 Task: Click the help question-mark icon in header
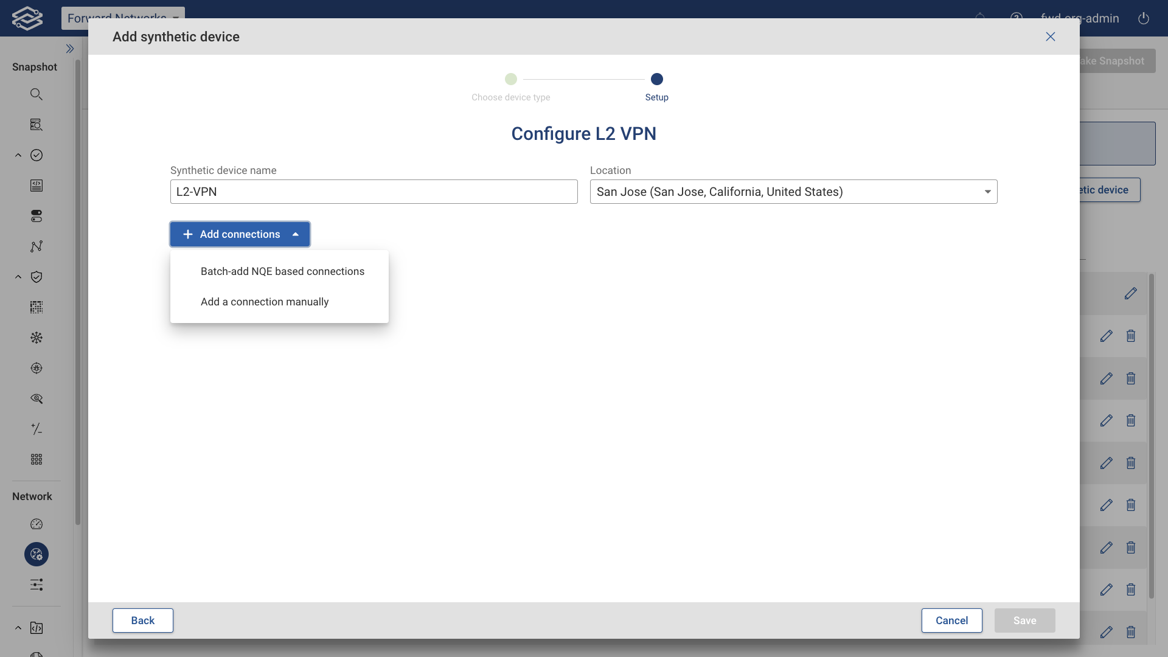(1017, 17)
